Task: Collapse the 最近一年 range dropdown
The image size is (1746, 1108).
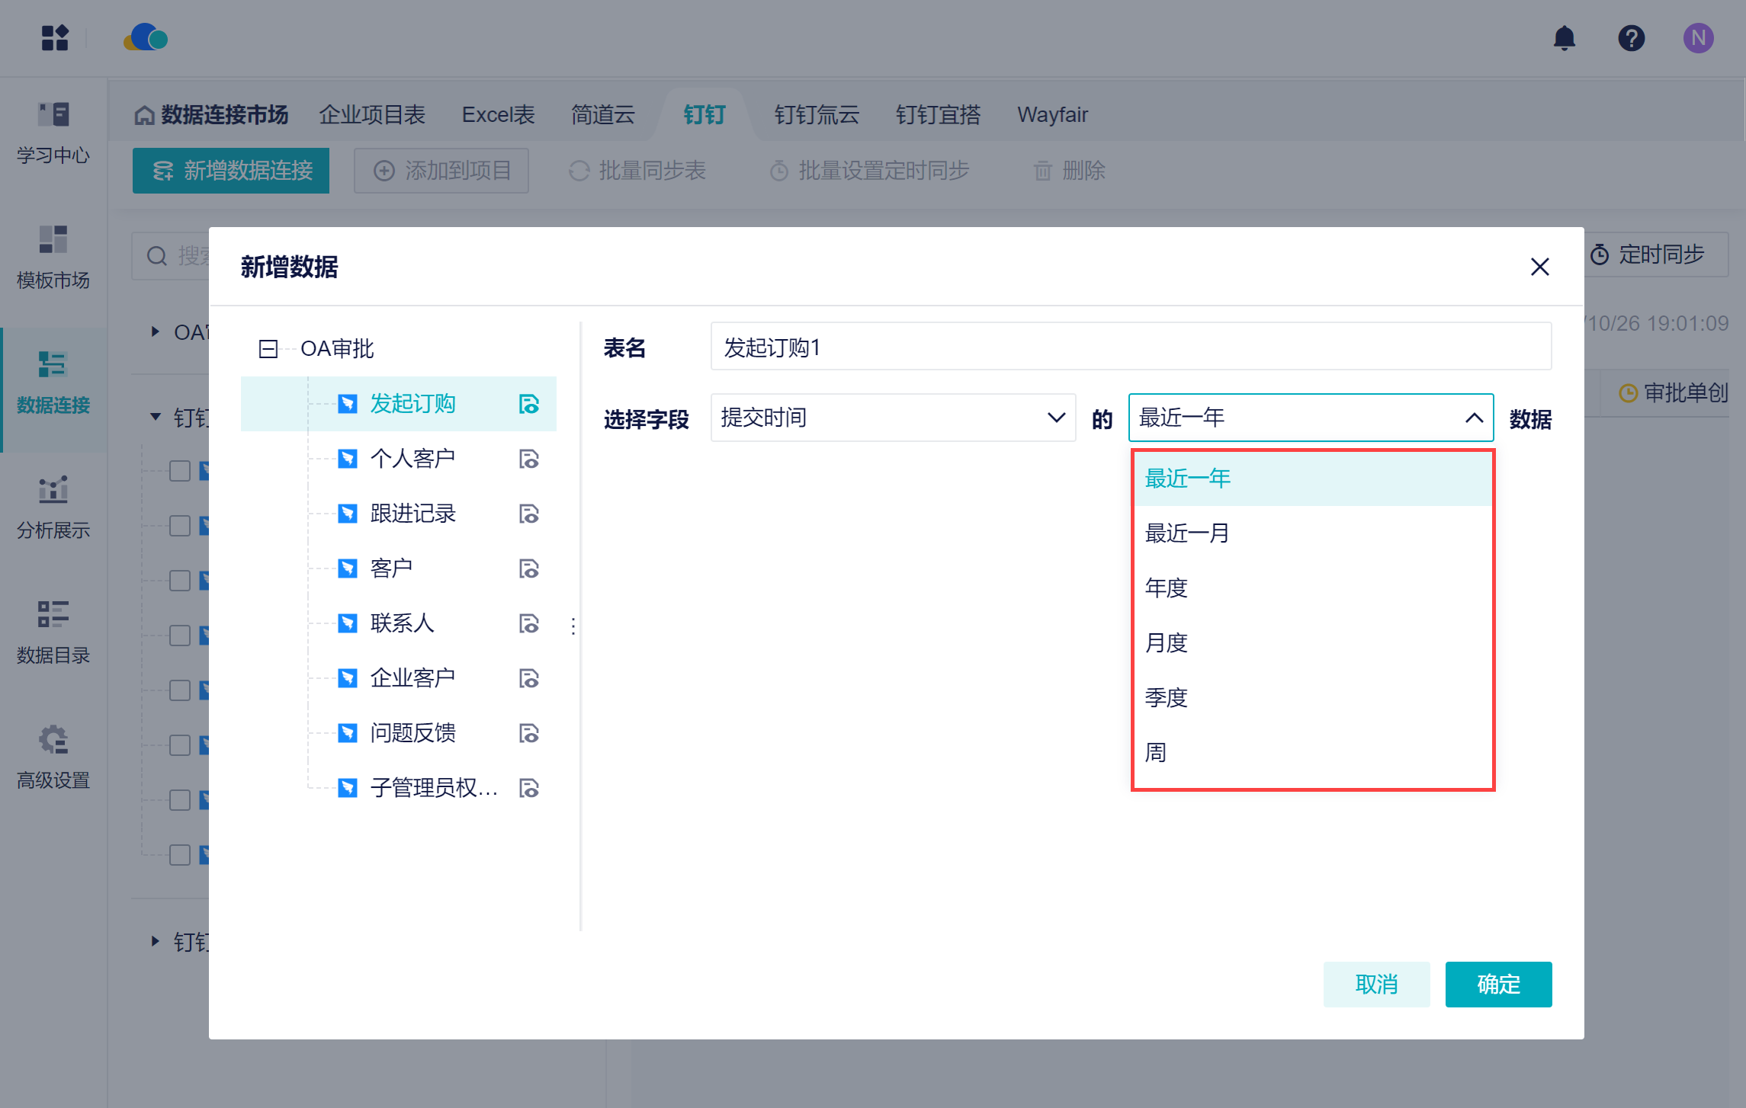Action: pos(1473,418)
